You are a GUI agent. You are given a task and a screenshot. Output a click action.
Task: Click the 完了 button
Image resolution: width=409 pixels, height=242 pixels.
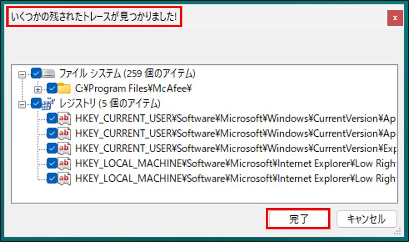[x=298, y=219]
